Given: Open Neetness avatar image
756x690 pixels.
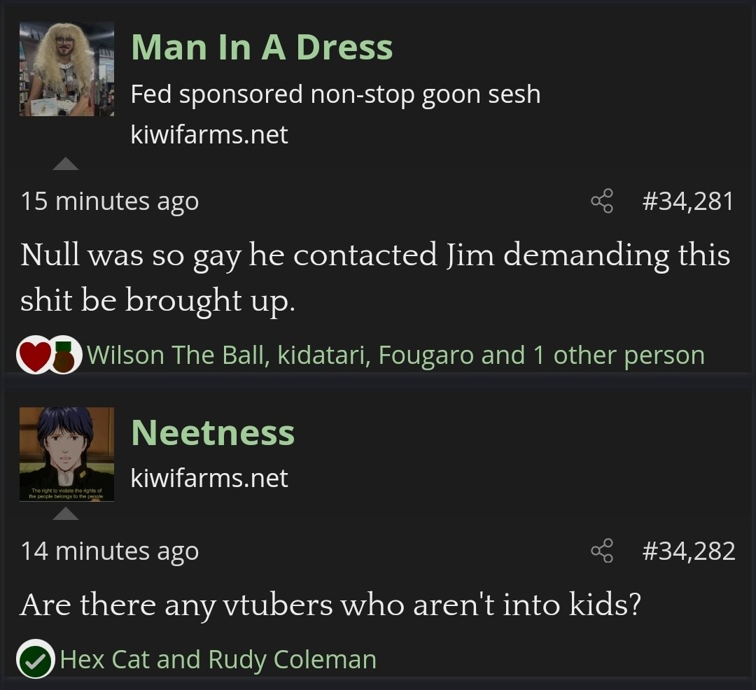Looking at the screenshot, I should pyautogui.click(x=66, y=453).
